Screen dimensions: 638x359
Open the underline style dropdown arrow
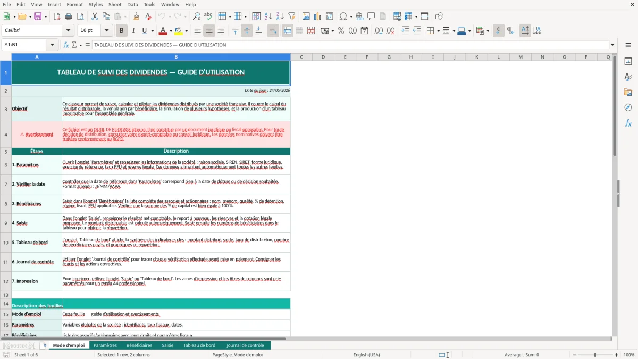click(x=152, y=31)
